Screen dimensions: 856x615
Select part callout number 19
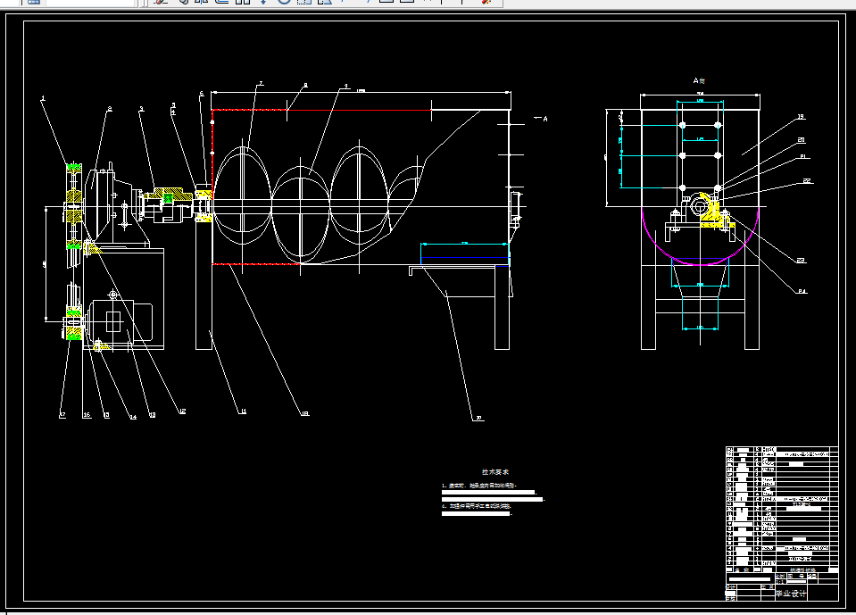coord(801,116)
